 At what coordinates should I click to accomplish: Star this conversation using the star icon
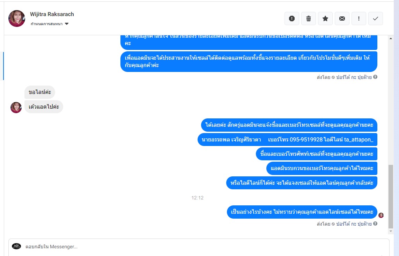coord(325,19)
